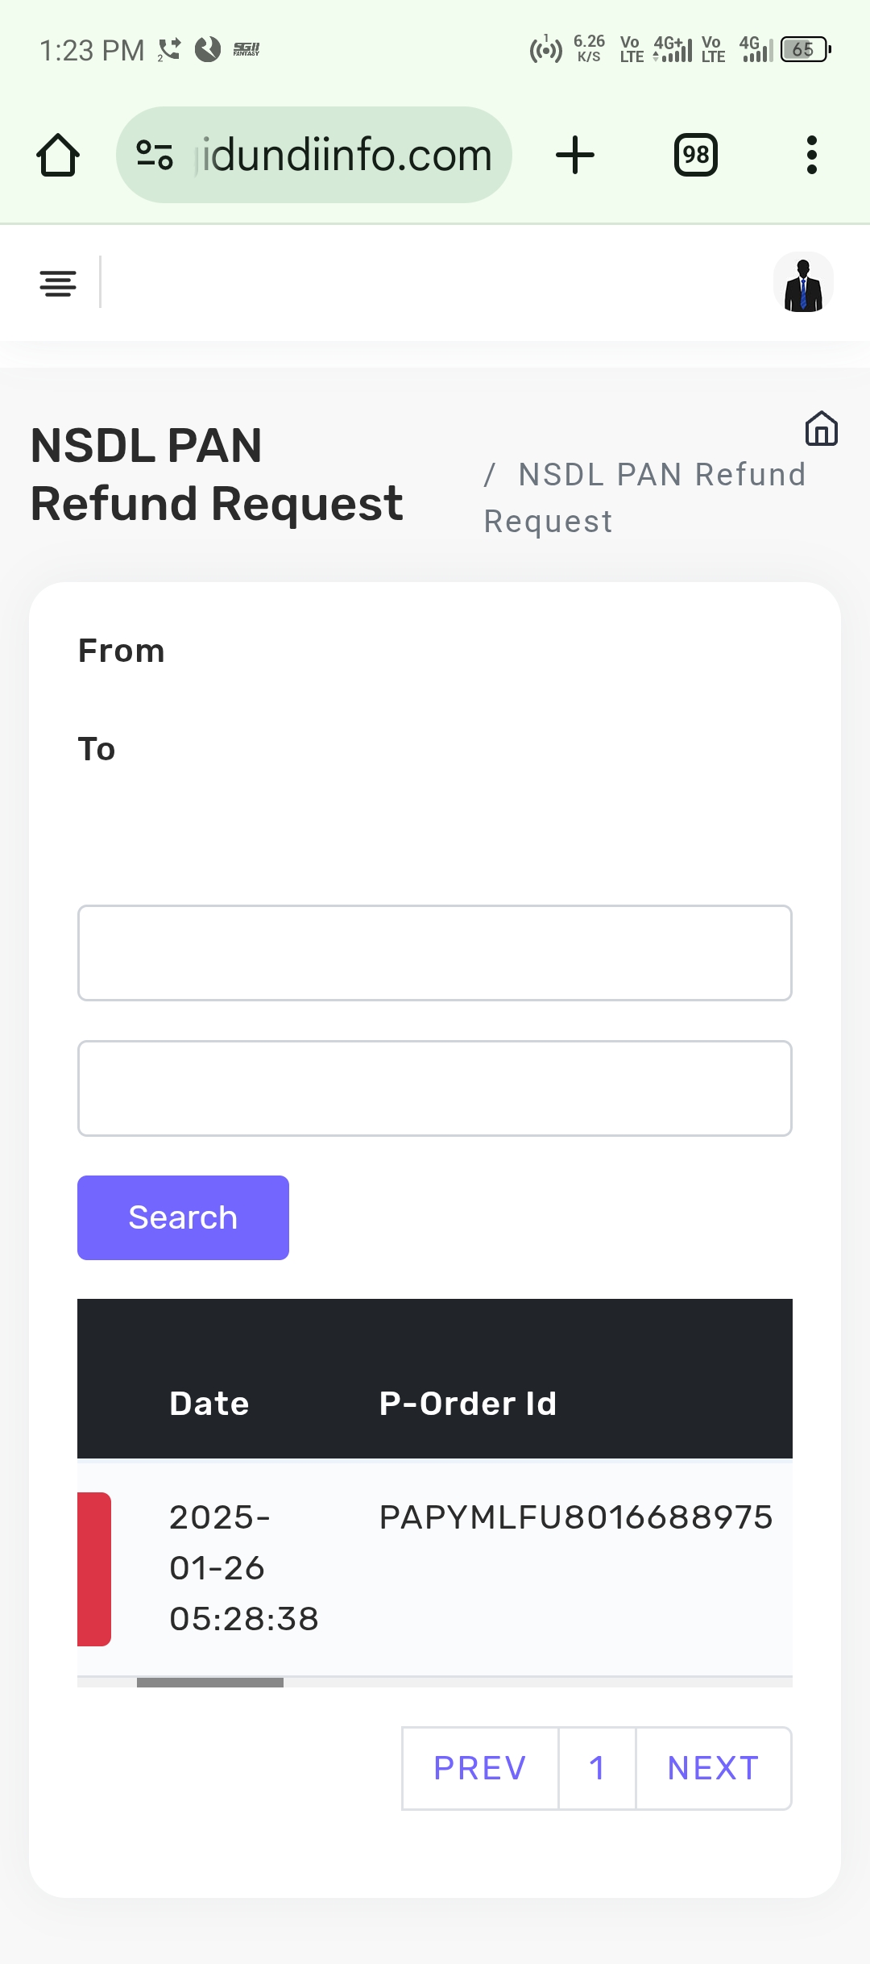Focus the second date input field
Image resolution: width=870 pixels, height=1964 pixels.
[435, 1088]
